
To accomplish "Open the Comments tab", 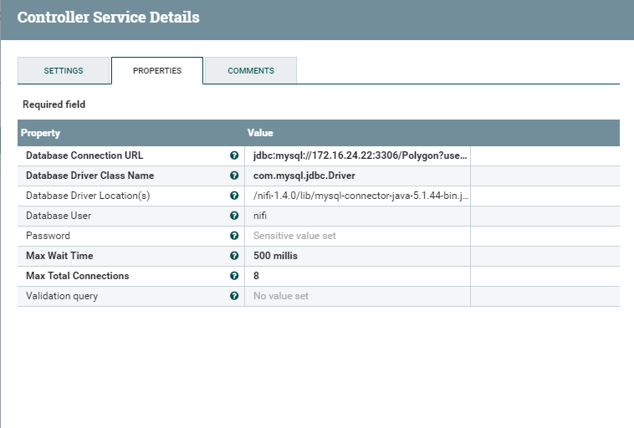I will click(x=251, y=71).
